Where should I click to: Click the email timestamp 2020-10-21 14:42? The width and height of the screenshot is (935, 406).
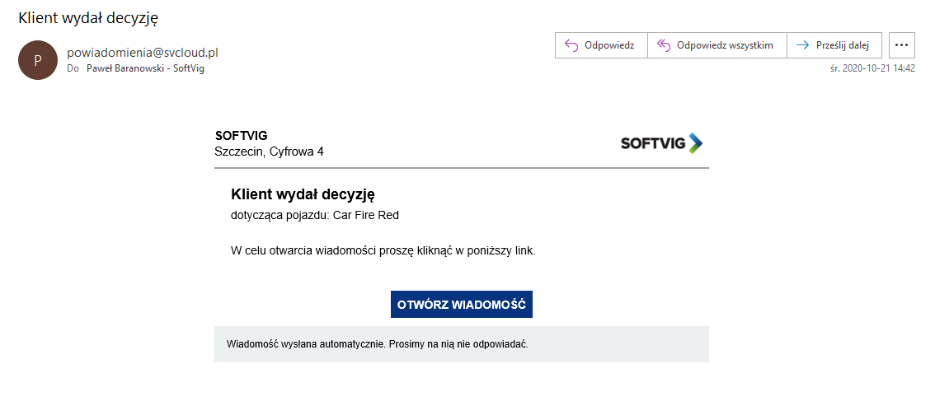tap(872, 68)
